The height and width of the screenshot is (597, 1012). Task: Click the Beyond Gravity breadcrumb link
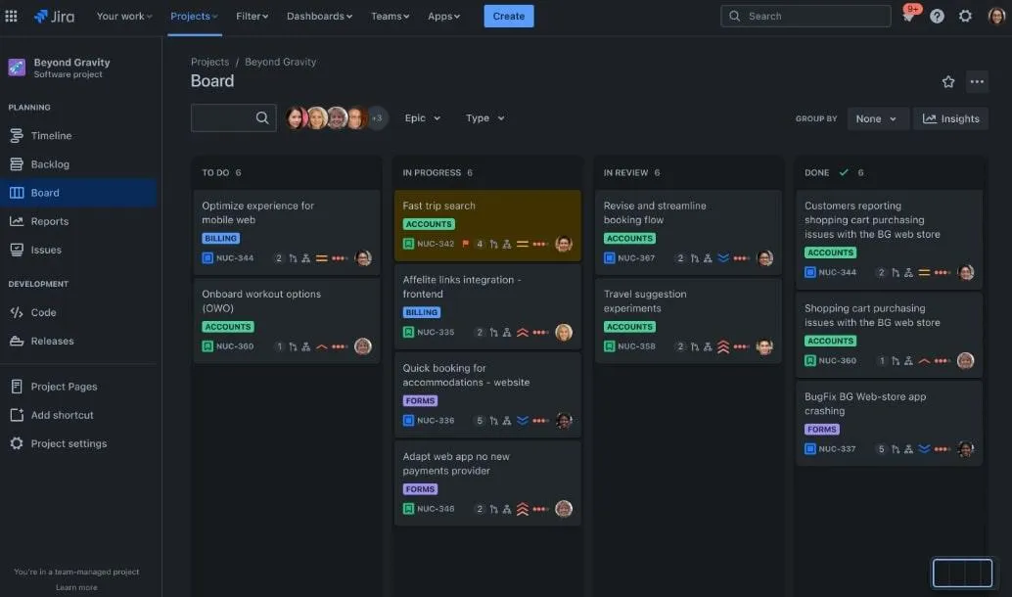[280, 62]
